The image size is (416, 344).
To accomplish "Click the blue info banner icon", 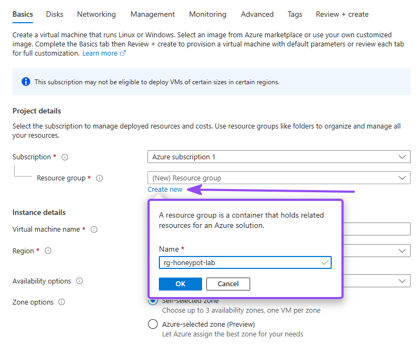I will click(x=26, y=82).
